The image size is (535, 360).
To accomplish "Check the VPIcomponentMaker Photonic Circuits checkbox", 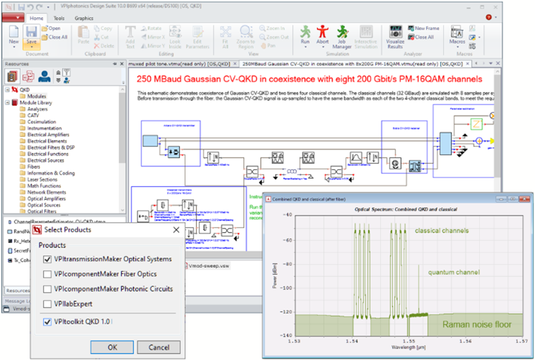I will pyautogui.click(x=47, y=289).
